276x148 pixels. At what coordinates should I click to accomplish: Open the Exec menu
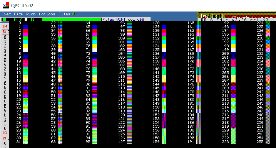click(x=6, y=14)
